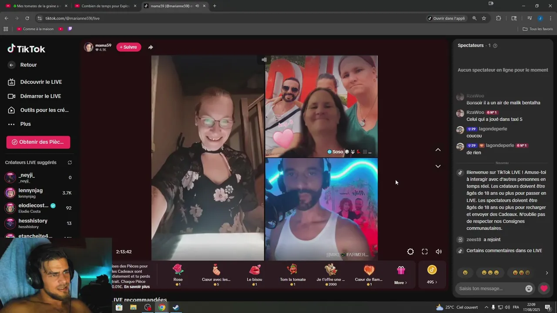
Task: Open the 495 coin balance
Action: click(x=432, y=275)
